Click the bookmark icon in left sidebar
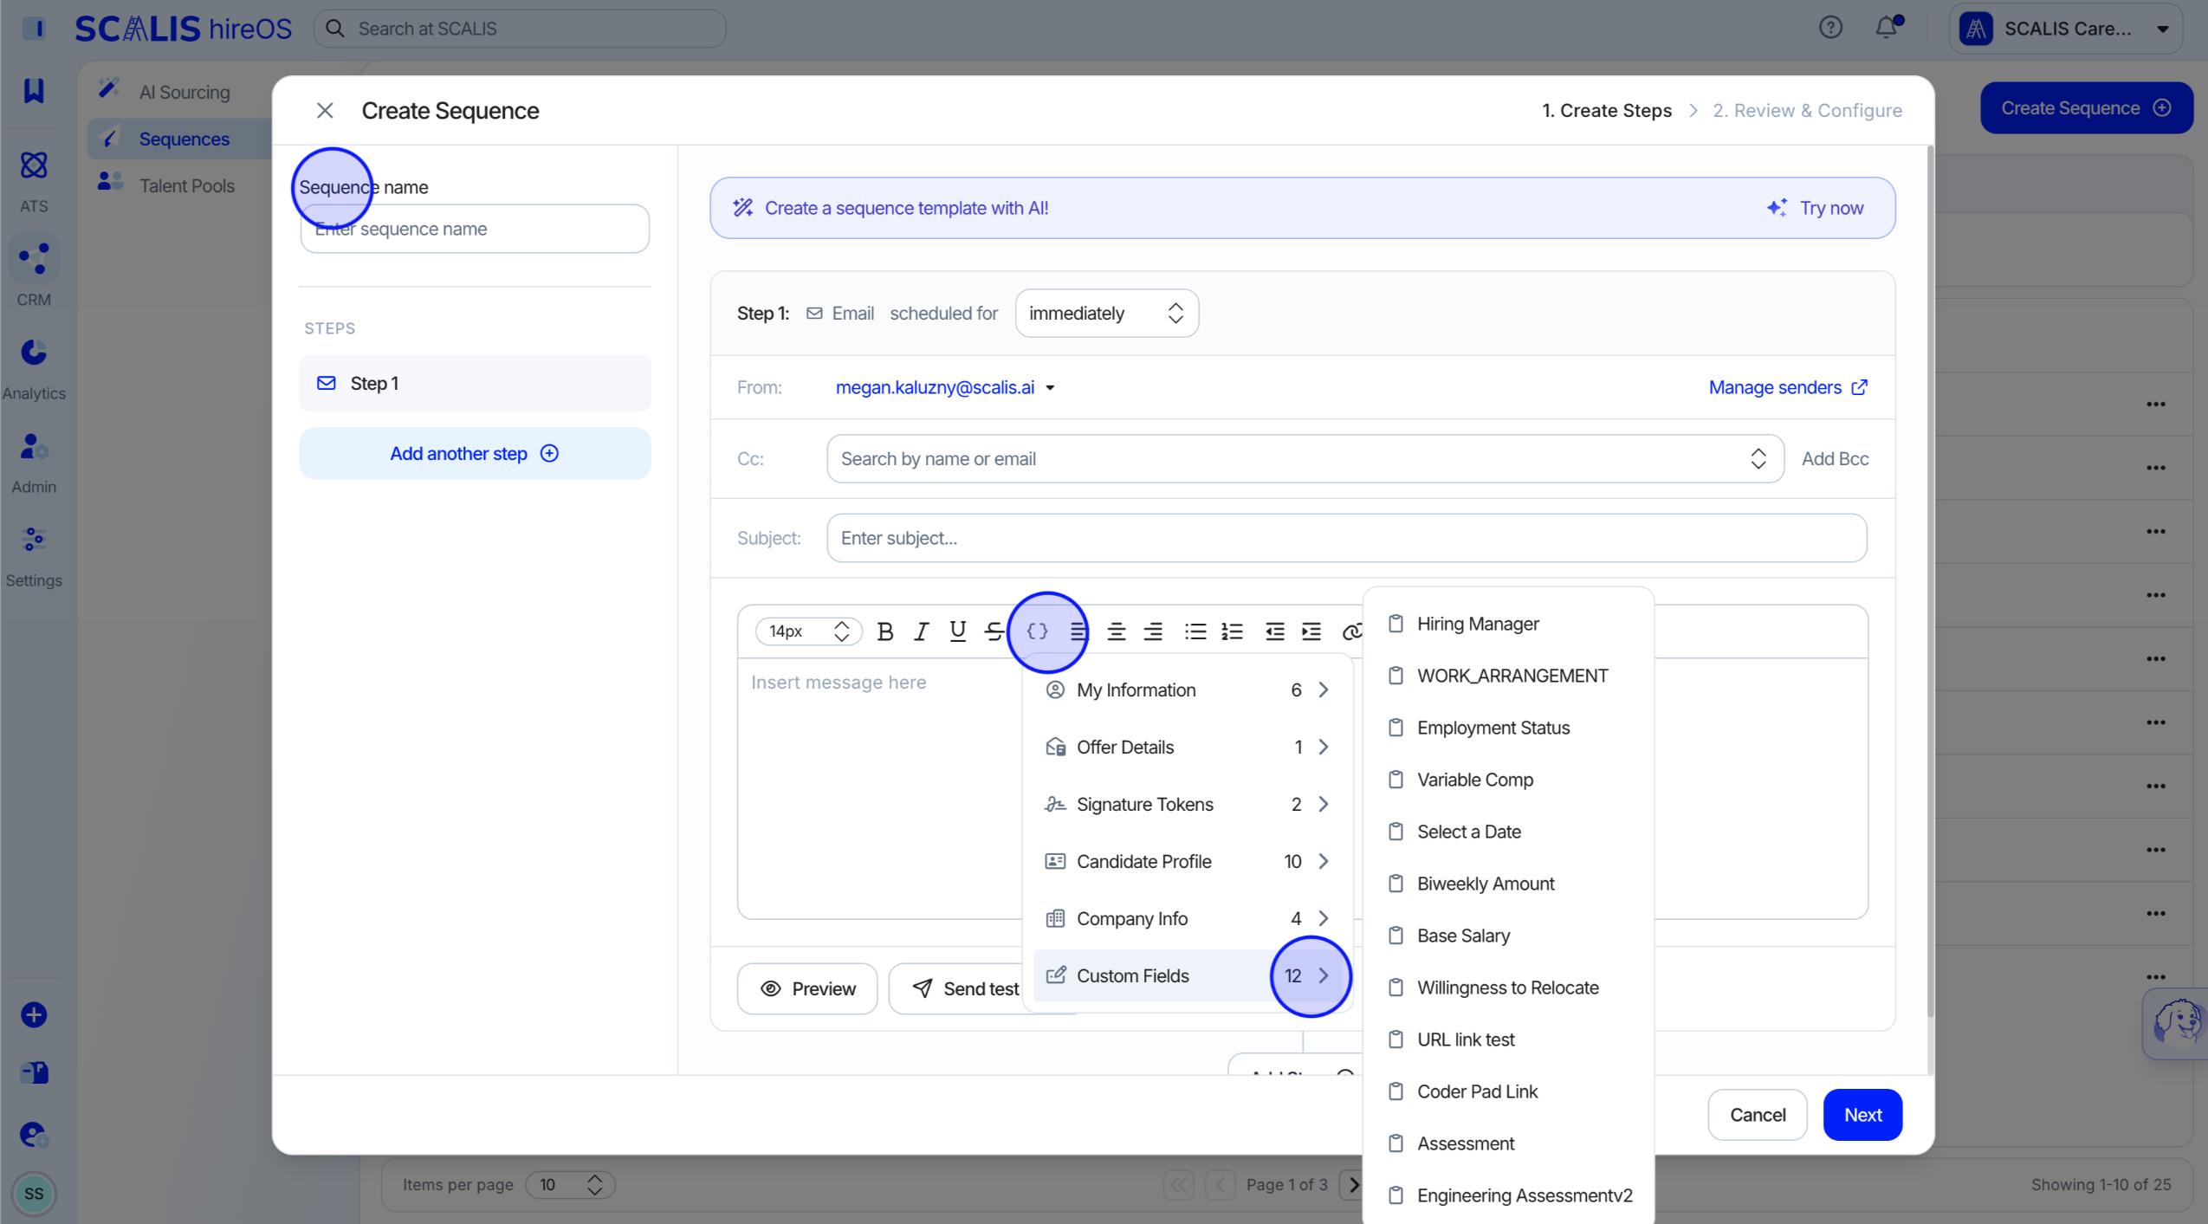 pos(34,90)
